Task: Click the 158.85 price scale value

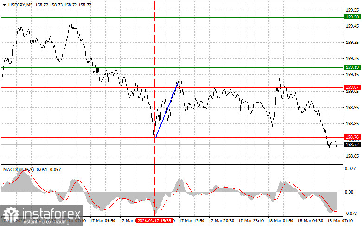Action: pyautogui.click(x=352, y=124)
